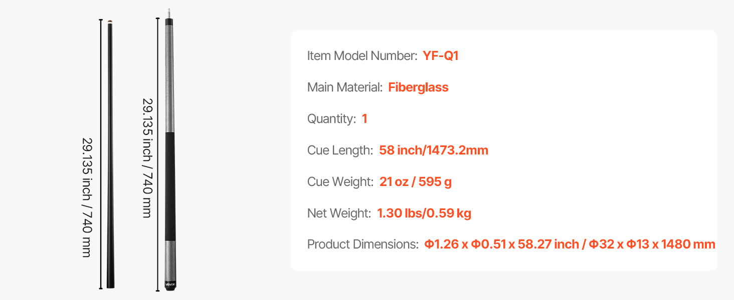The width and height of the screenshot is (734, 300).
Task: Click the "Product Dimensions:" label
Action: click(x=362, y=245)
